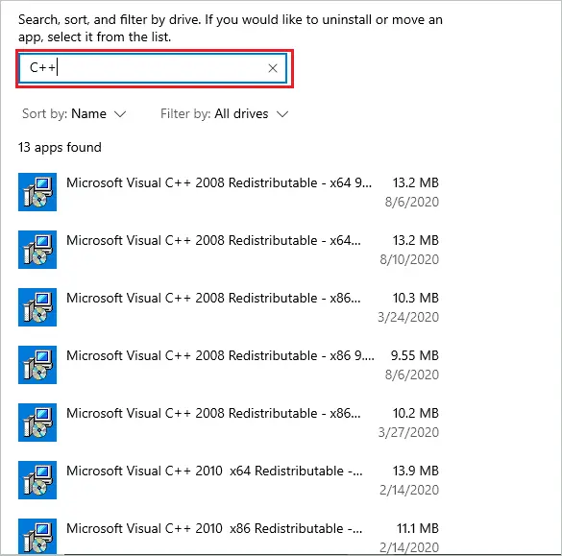The image size is (562, 556).
Task: Click installer icon of 2010 x64 Redistributable
Action: 37,480
